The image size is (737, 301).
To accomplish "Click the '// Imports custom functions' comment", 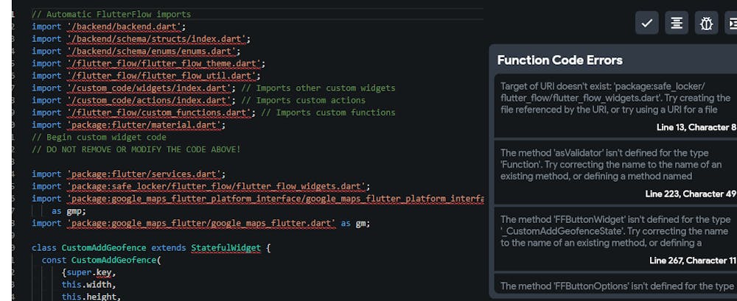I will [x=328, y=112].
